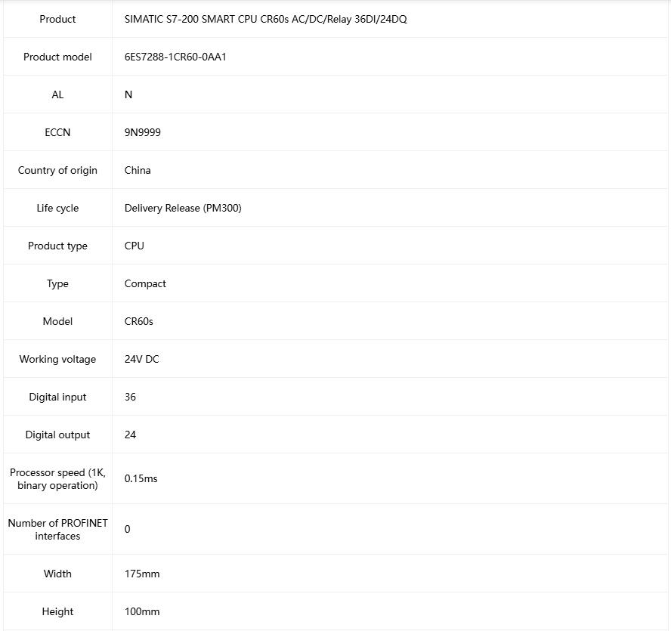The height and width of the screenshot is (631, 671).
Task: Select the Product type label
Action: [57, 246]
